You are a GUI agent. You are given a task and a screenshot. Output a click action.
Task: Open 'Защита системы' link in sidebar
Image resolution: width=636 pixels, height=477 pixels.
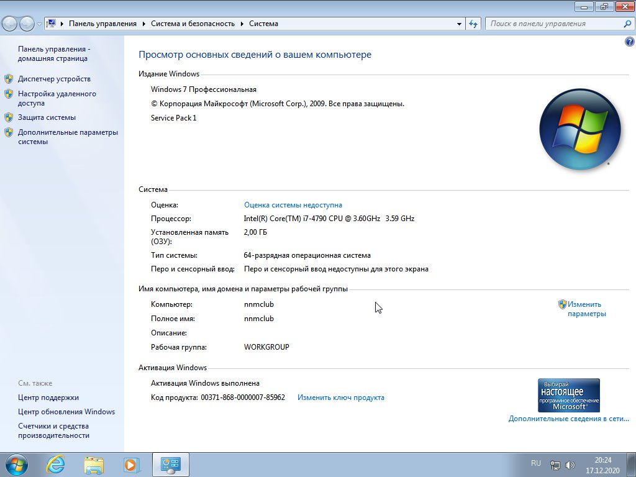click(x=47, y=117)
